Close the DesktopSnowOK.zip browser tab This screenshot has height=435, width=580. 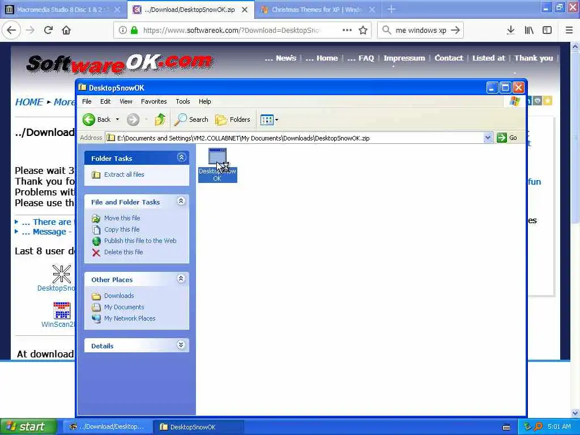[x=245, y=10]
